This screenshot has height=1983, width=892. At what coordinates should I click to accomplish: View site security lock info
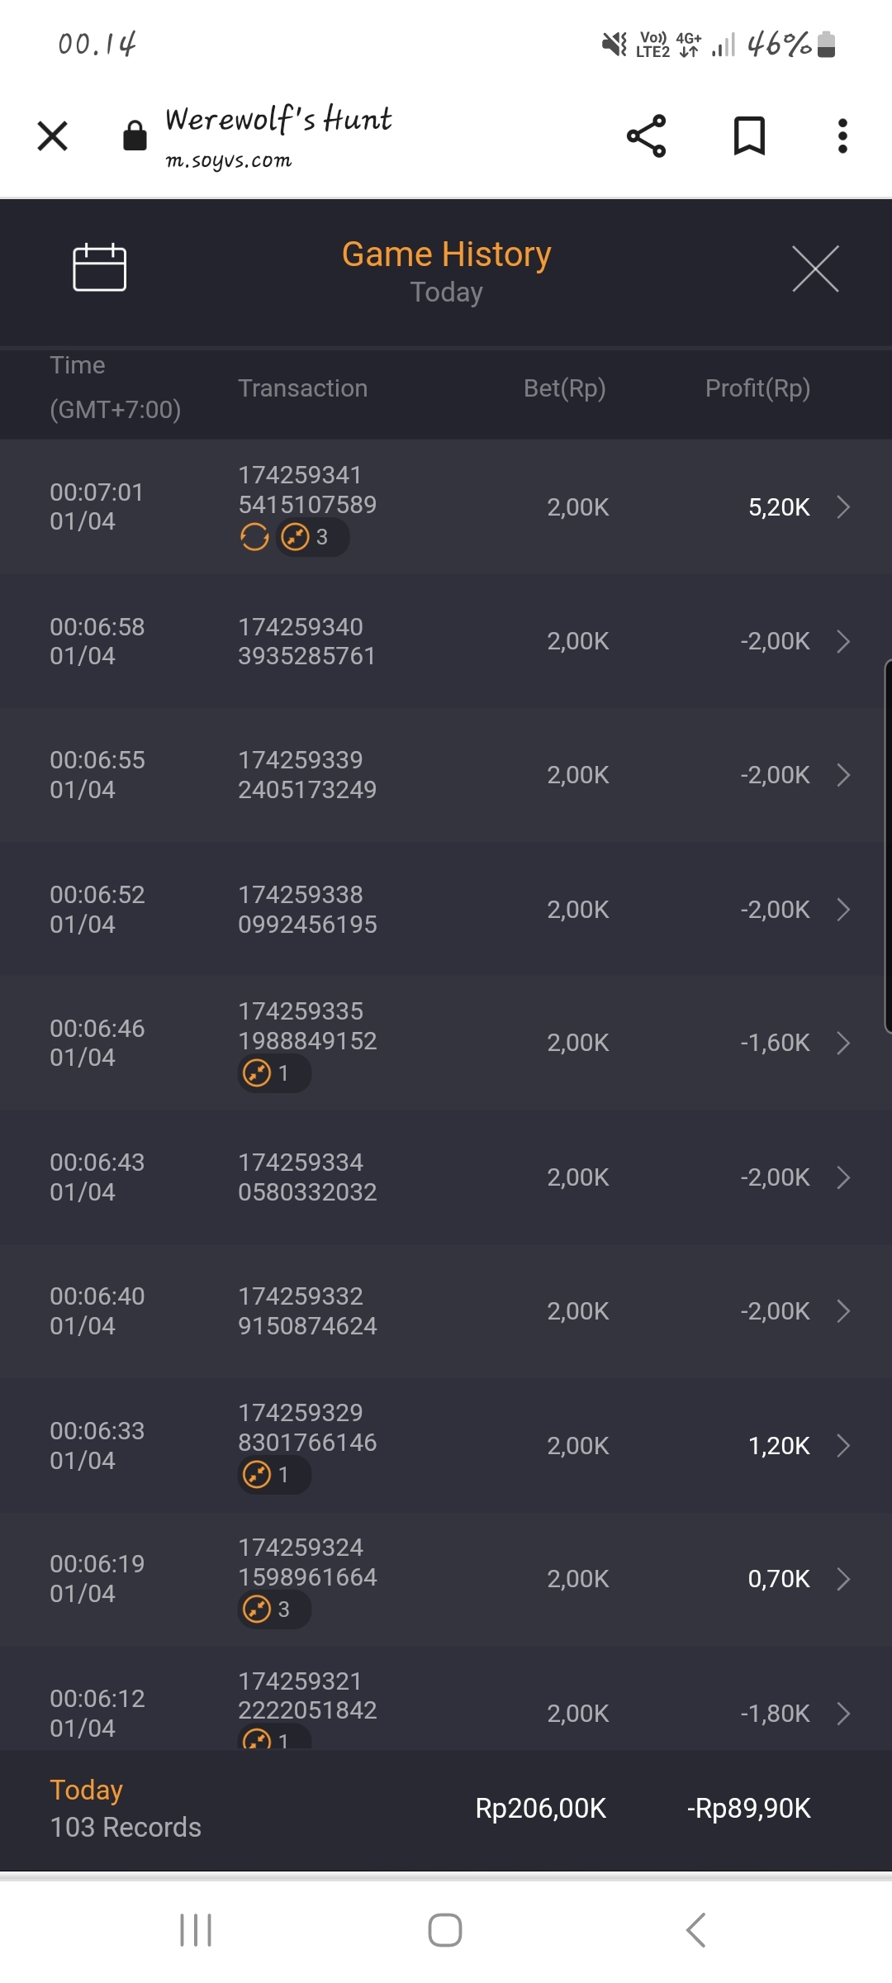(135, 136)
